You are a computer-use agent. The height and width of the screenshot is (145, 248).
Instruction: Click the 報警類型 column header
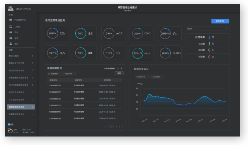point(78,80)
